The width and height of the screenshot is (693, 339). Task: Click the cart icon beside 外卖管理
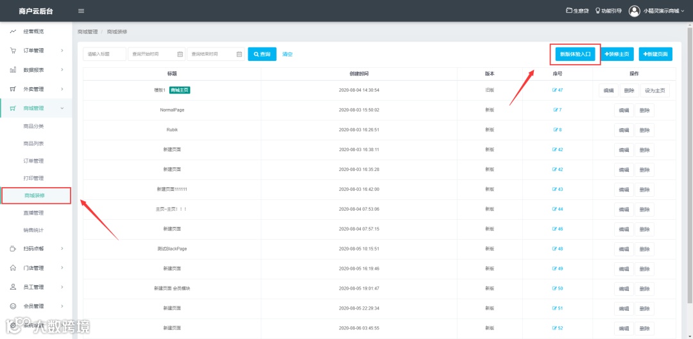pyautogui.click(x=13, y=89)
